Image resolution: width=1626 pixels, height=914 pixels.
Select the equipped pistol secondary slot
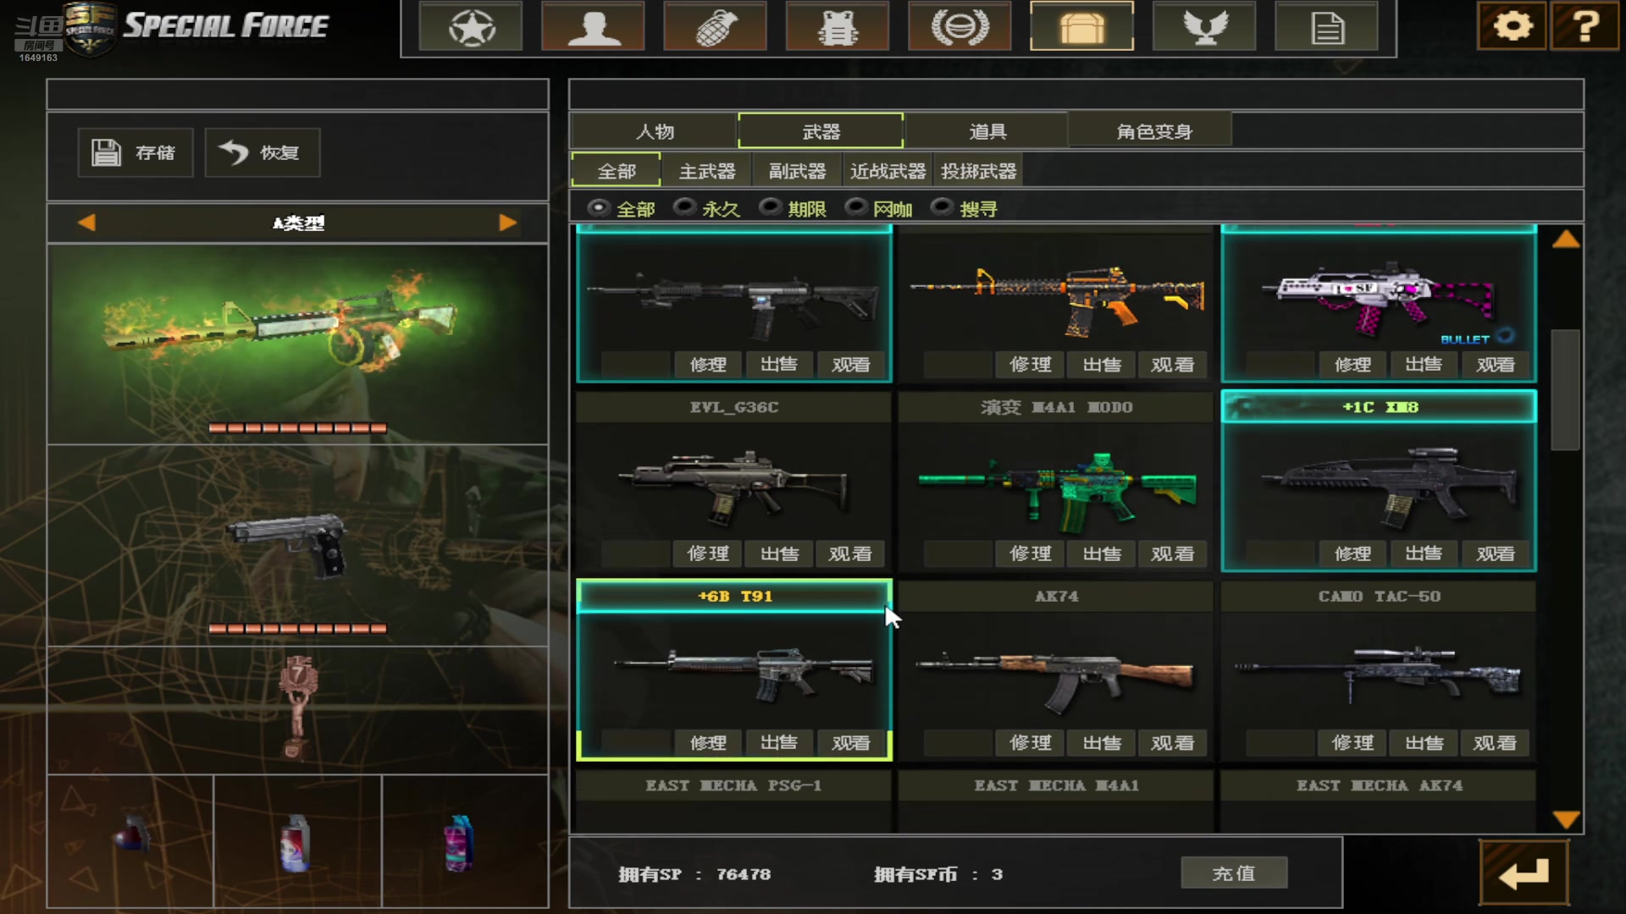(x=297, y=546)
